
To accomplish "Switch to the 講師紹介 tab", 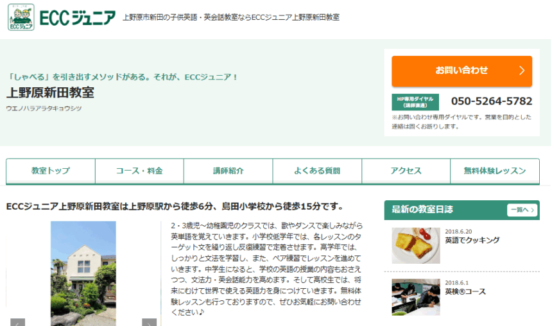I will [x=228, y=171].
